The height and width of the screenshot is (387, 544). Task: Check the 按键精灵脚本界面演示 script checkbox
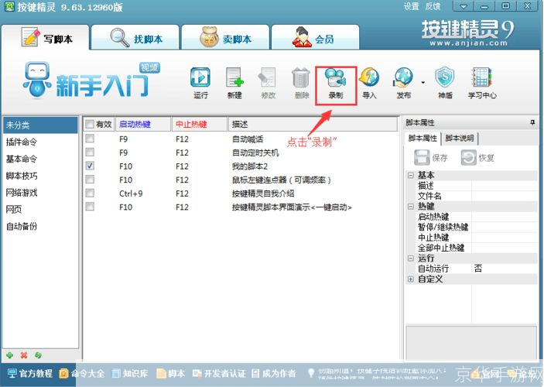point(90,207)
